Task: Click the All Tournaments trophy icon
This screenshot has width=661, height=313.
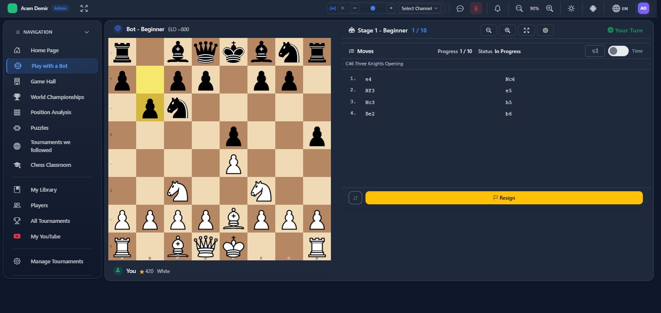Action: tap(17, 221)
